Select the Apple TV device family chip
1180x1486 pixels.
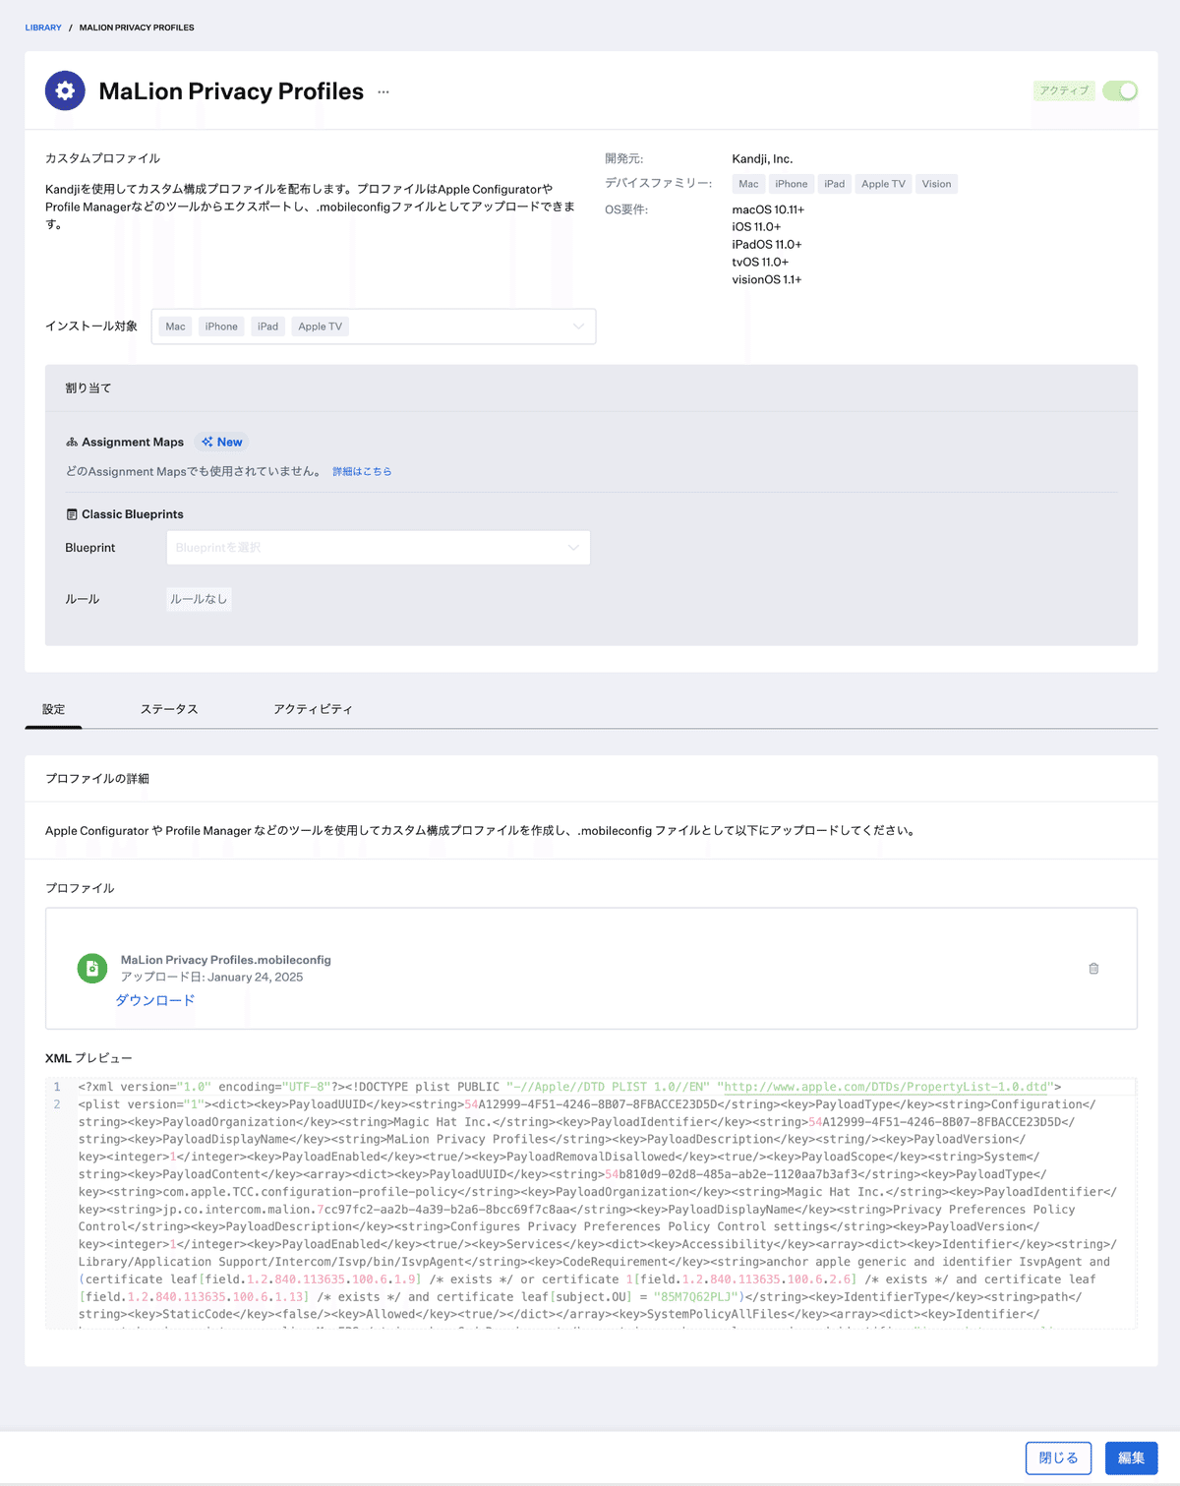[x=883, y=183]
